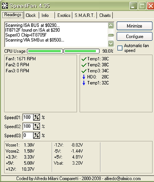Viewport: 154px width, 182px height.
Task: Click the first CPU usage bar
Action: click(x=45, y=51)
